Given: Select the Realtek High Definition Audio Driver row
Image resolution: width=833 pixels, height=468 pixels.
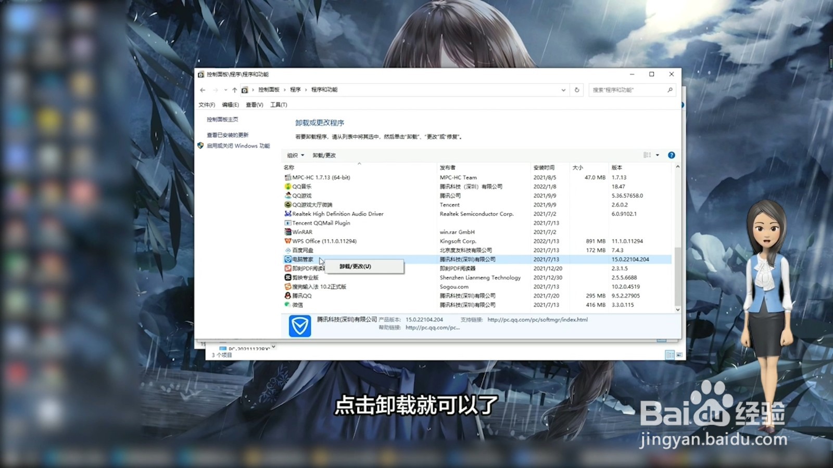Looking at the screenshot, I should point(477,214).
